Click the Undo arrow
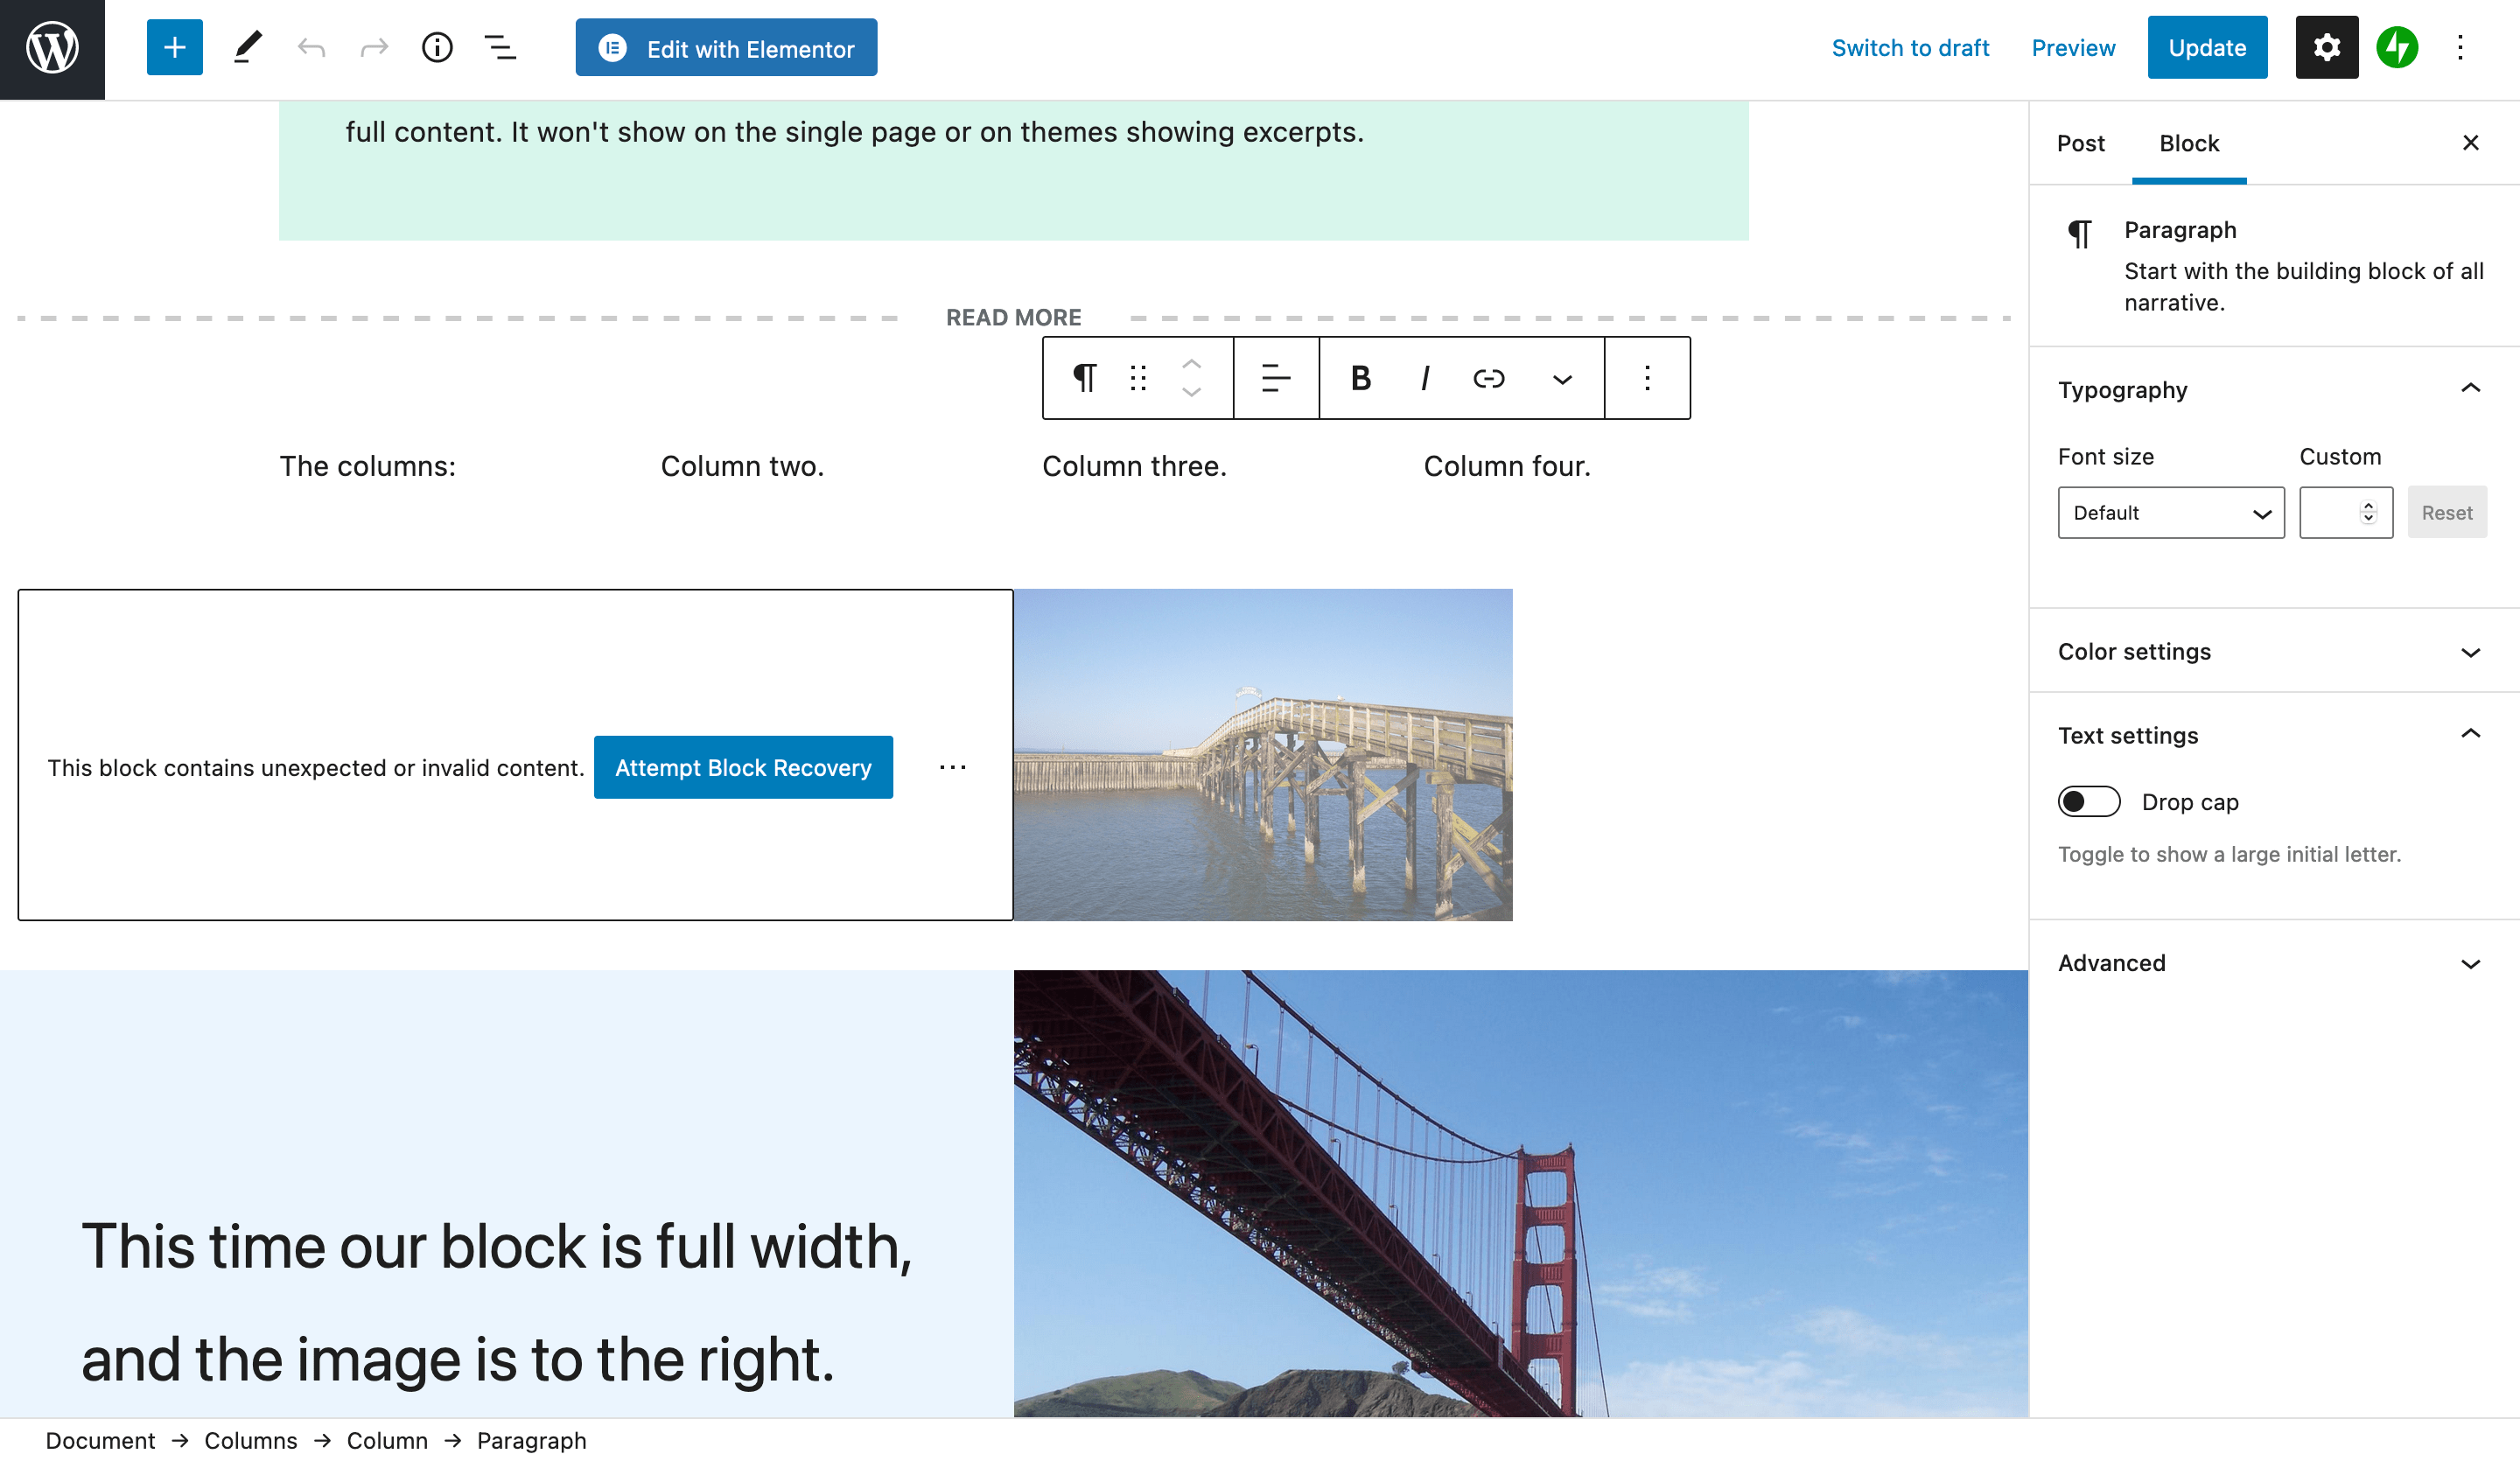Viewport: 2520px width, 1461px height. [x=311, y=47]
